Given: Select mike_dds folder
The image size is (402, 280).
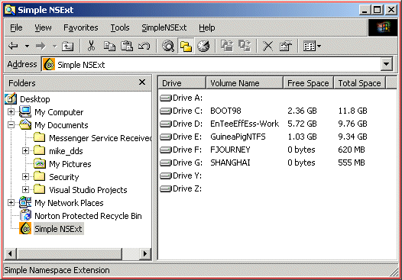Looking at the screenshot, I should tap(66, 151).
